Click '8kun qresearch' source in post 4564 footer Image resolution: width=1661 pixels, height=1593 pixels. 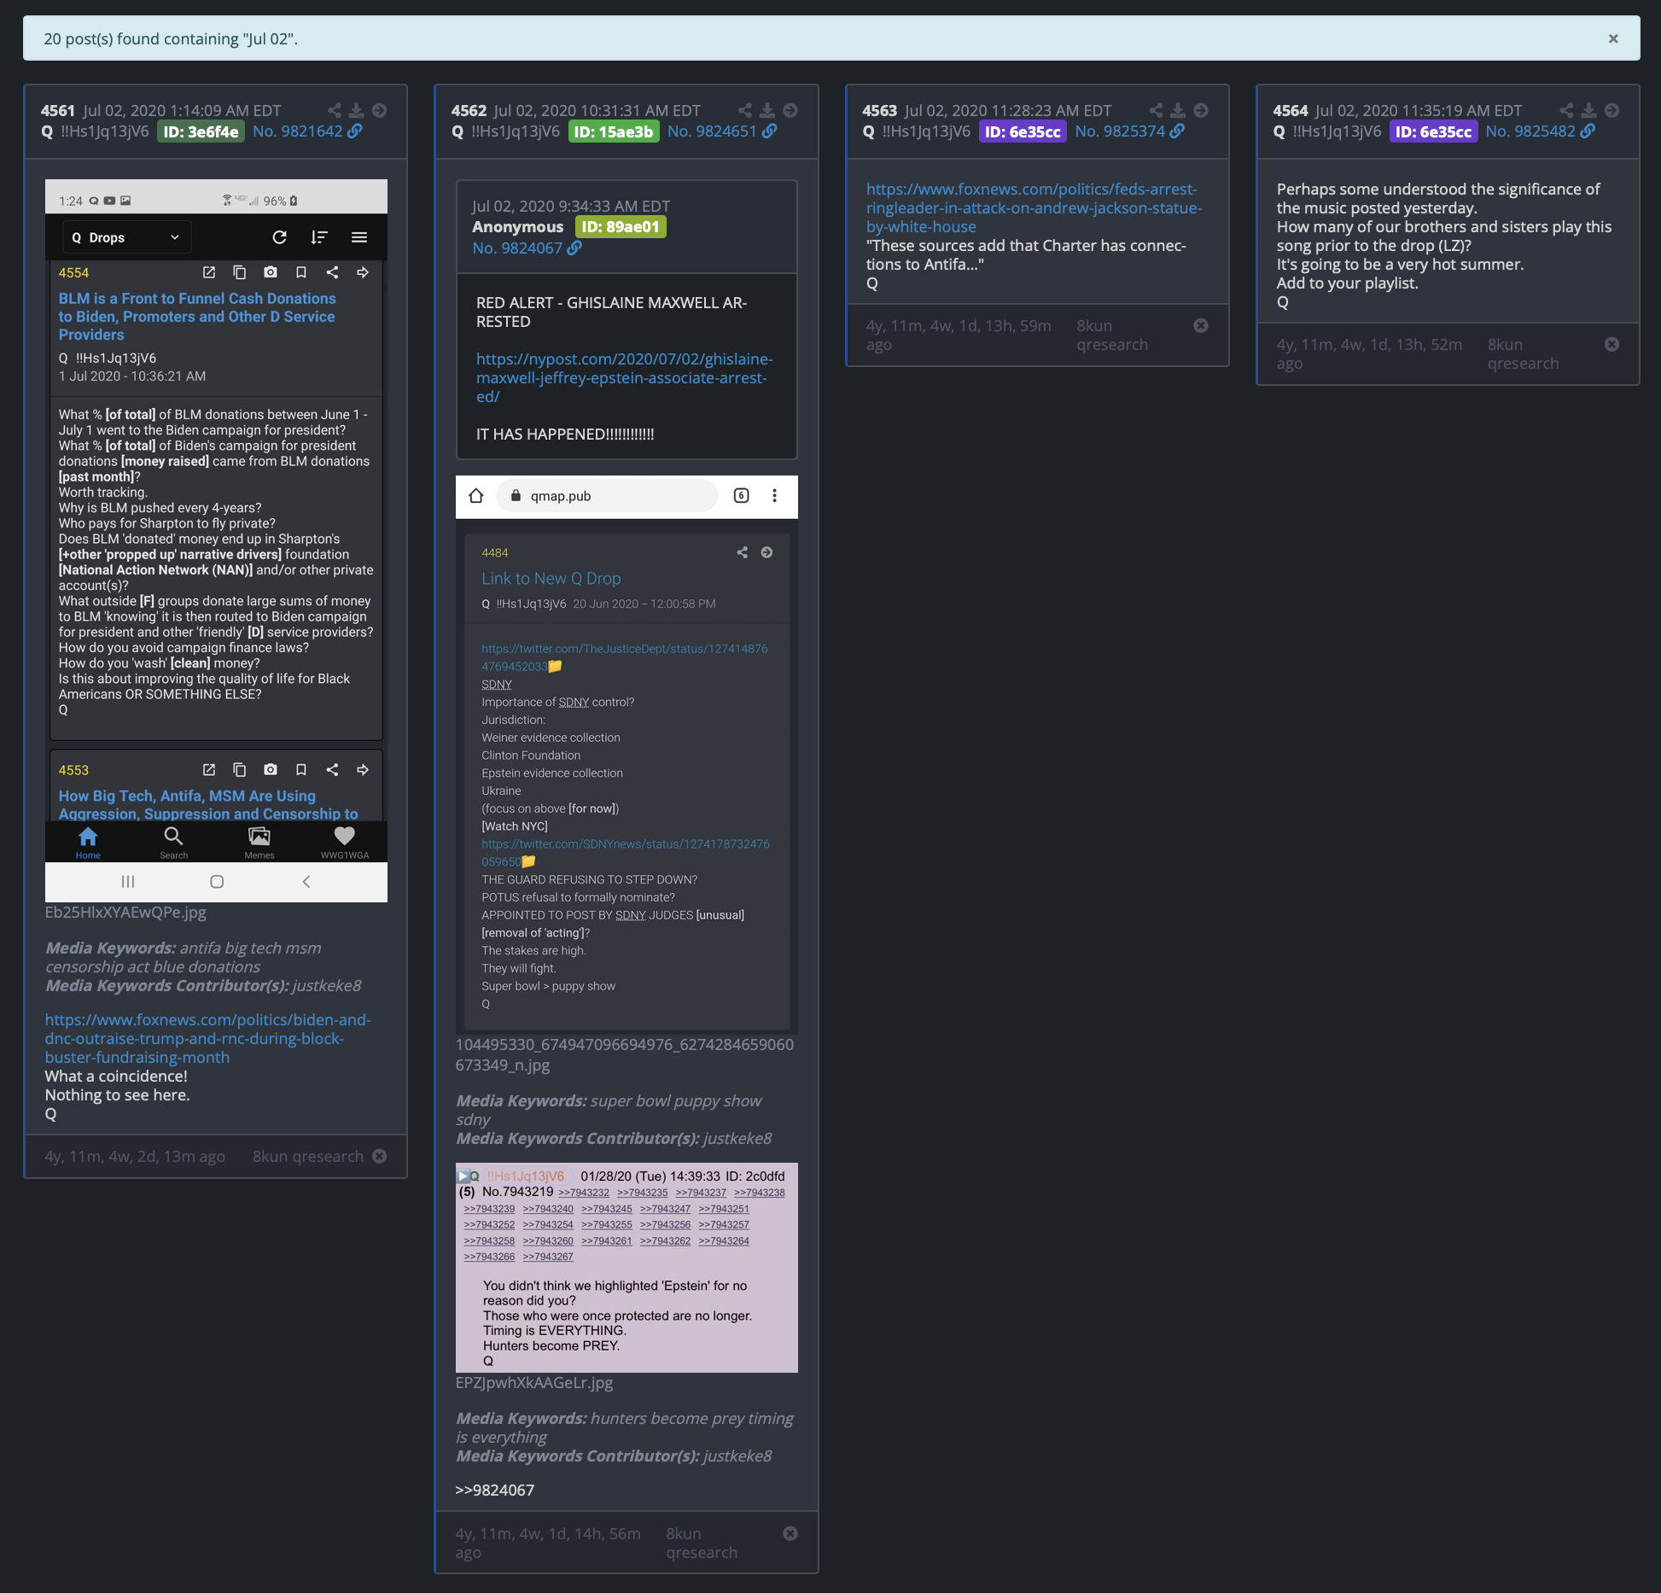1523,353
